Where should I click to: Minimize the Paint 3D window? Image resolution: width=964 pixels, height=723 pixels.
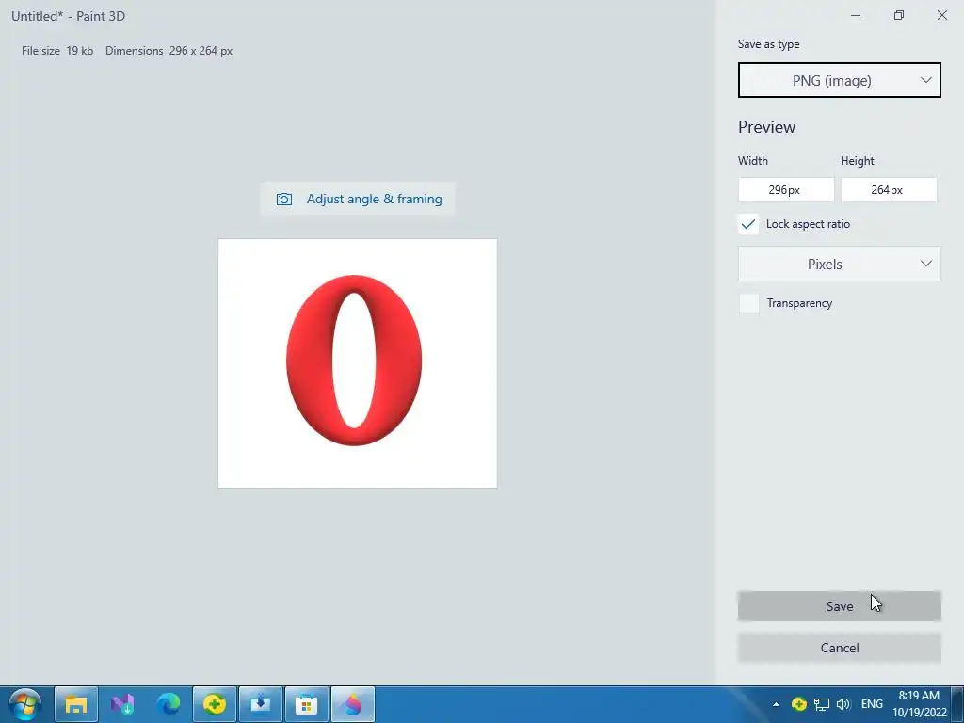click(856, 15)
